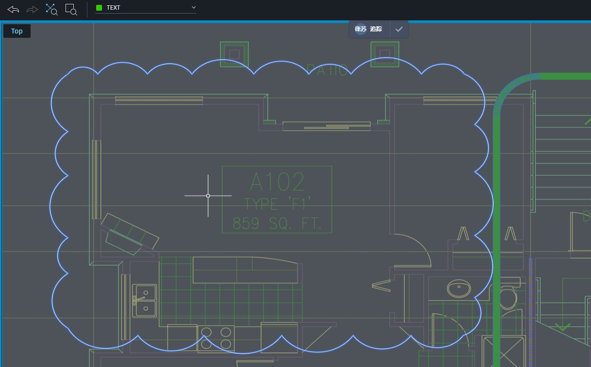Select the TYPE 'F1' drawing text
This screenshot has width=591, height=367.
[277, 204]
